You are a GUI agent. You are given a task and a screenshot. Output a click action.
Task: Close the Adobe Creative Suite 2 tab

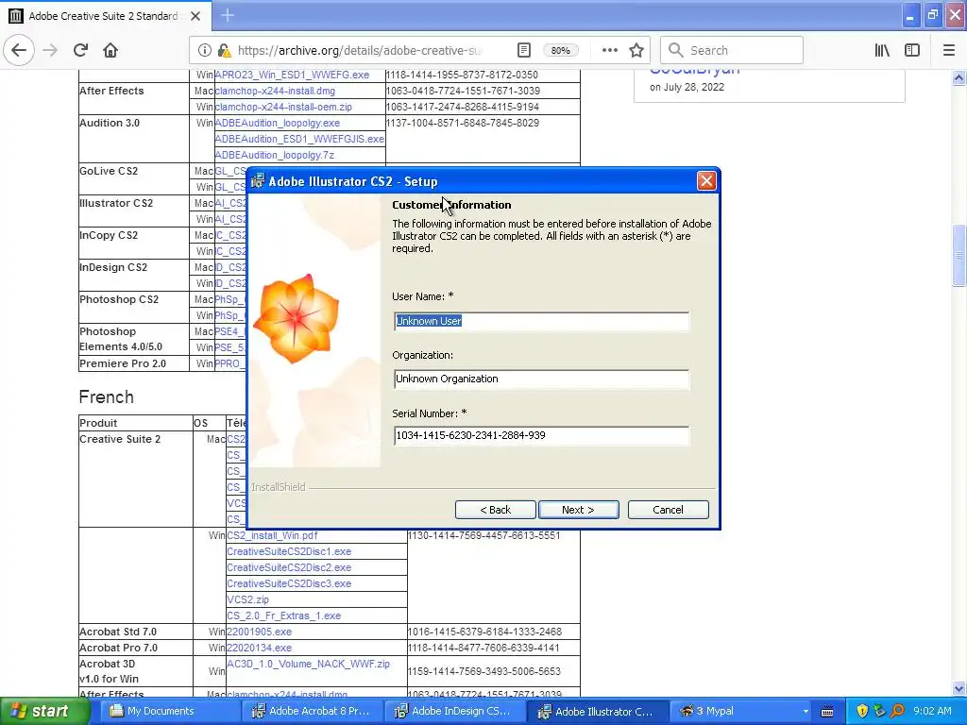tap(195, 16)
